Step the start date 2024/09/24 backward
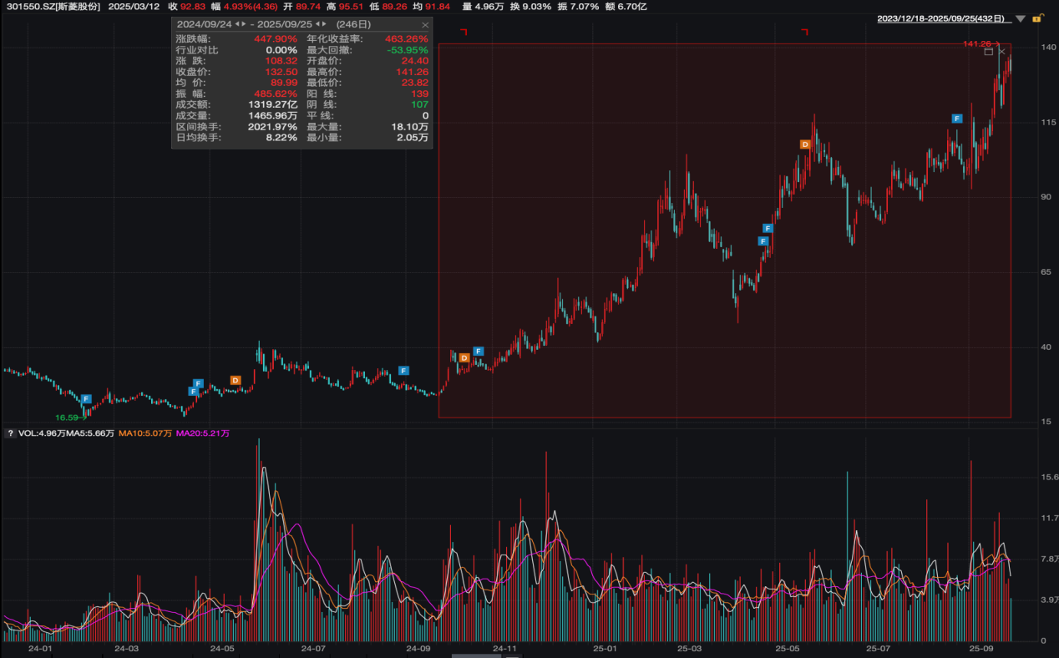The width and height of the screenshot is (1059, 658). click(237, 25)
